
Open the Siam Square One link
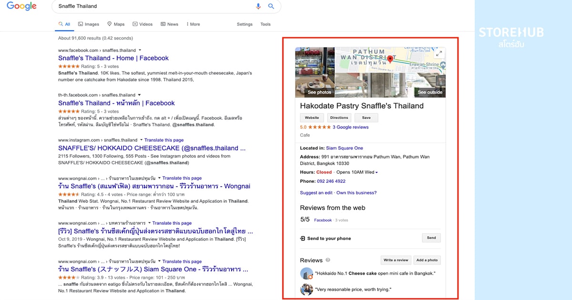pyautogui.click(x=345, y=148)
